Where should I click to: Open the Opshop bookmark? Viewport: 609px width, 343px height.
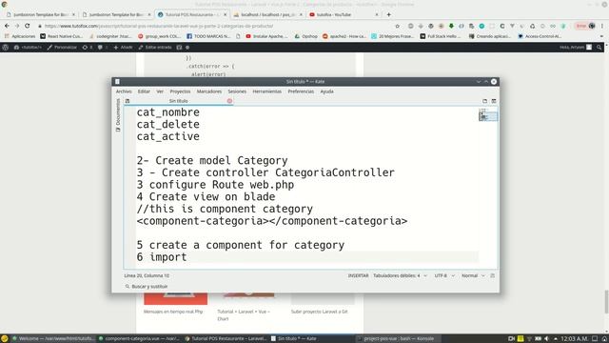305,36
